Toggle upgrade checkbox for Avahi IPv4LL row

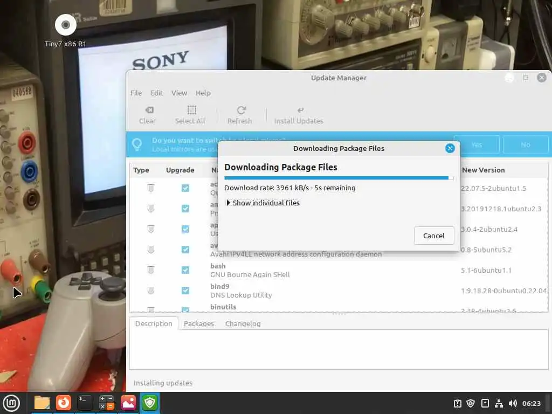pyautogui.click(x=185, y=250)
